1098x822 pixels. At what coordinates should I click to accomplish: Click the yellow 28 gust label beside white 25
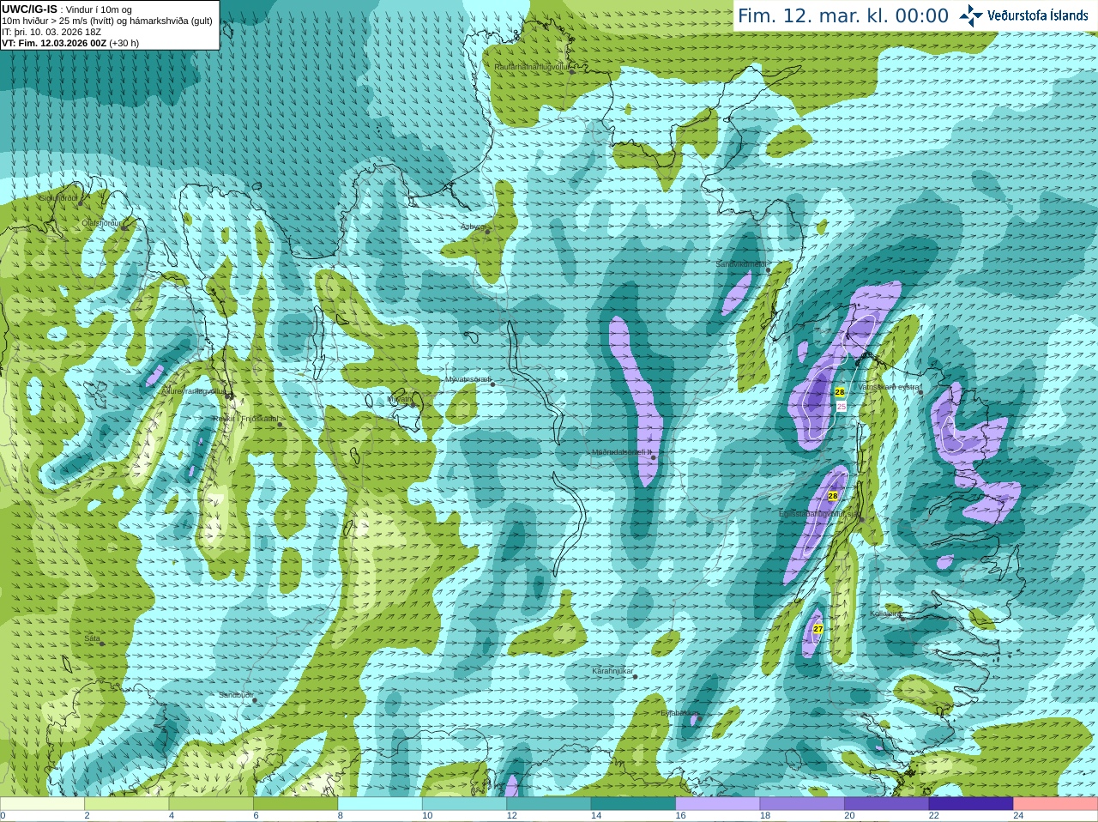tap(840, 392)
